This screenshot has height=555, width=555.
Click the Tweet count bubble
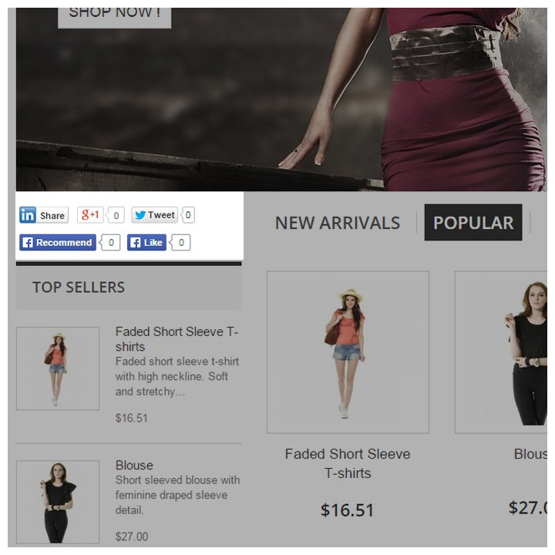coord(188,215)
